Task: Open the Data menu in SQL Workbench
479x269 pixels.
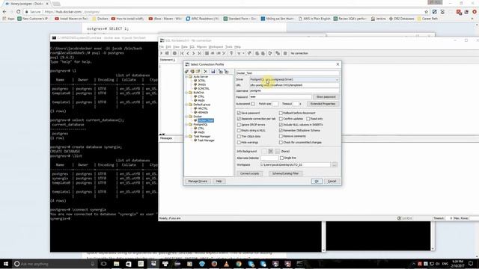Action: pyautogui.click(x=184, y=47)
